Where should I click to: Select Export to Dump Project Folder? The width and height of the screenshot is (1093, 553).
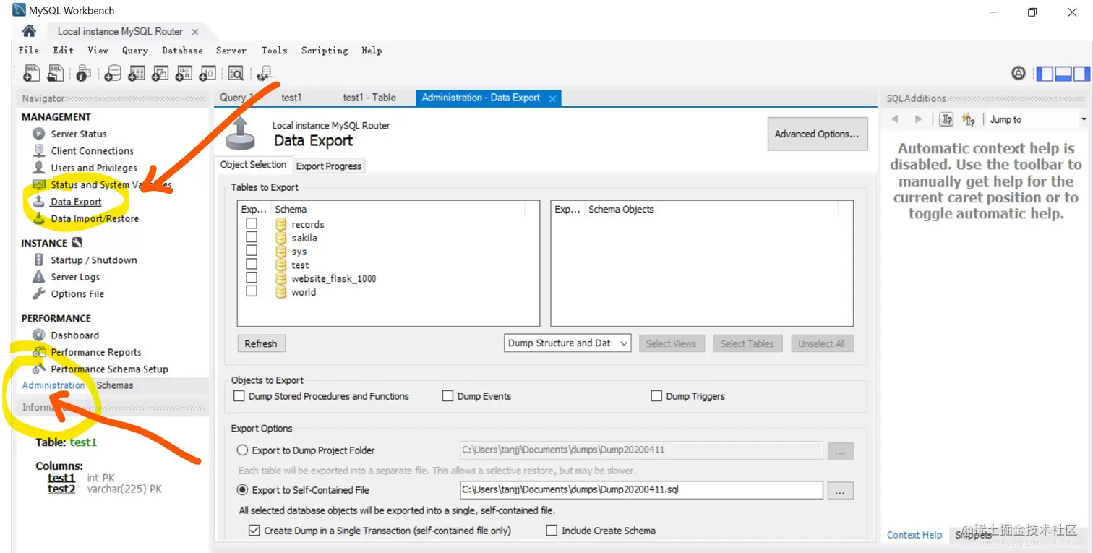243,450
